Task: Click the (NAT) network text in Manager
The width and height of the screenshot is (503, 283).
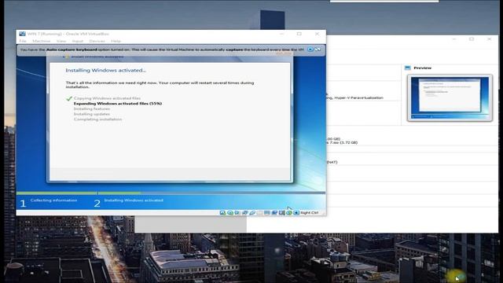Action: tap(332, 163)
